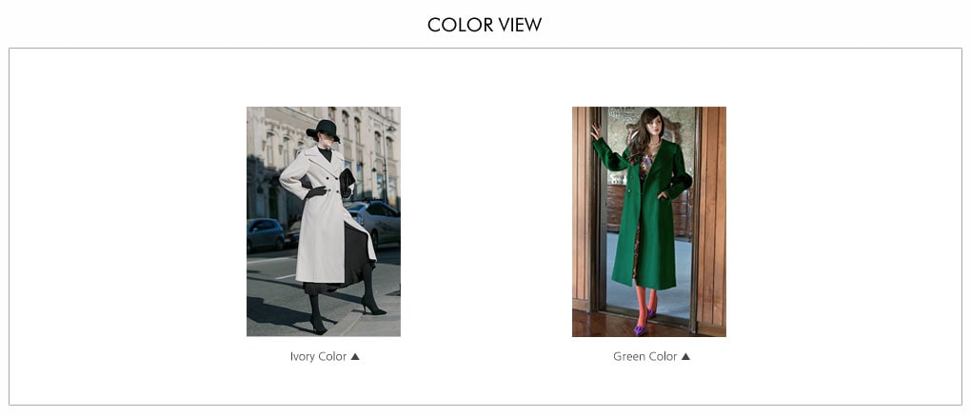Click black high heel in ivory photo

pyautogui.click(x=372, y=308)
